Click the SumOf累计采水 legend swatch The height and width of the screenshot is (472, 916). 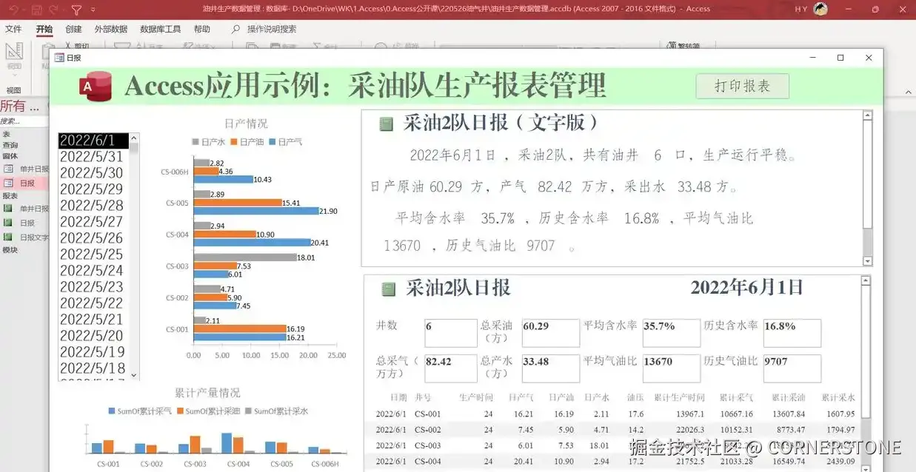248,411
